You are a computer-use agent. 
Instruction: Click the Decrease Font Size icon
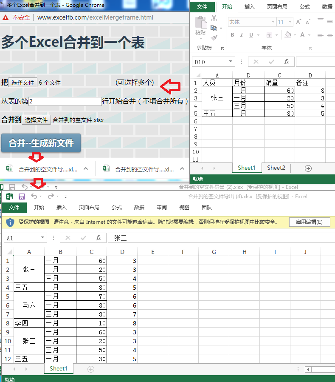click(x=308, y=22)
